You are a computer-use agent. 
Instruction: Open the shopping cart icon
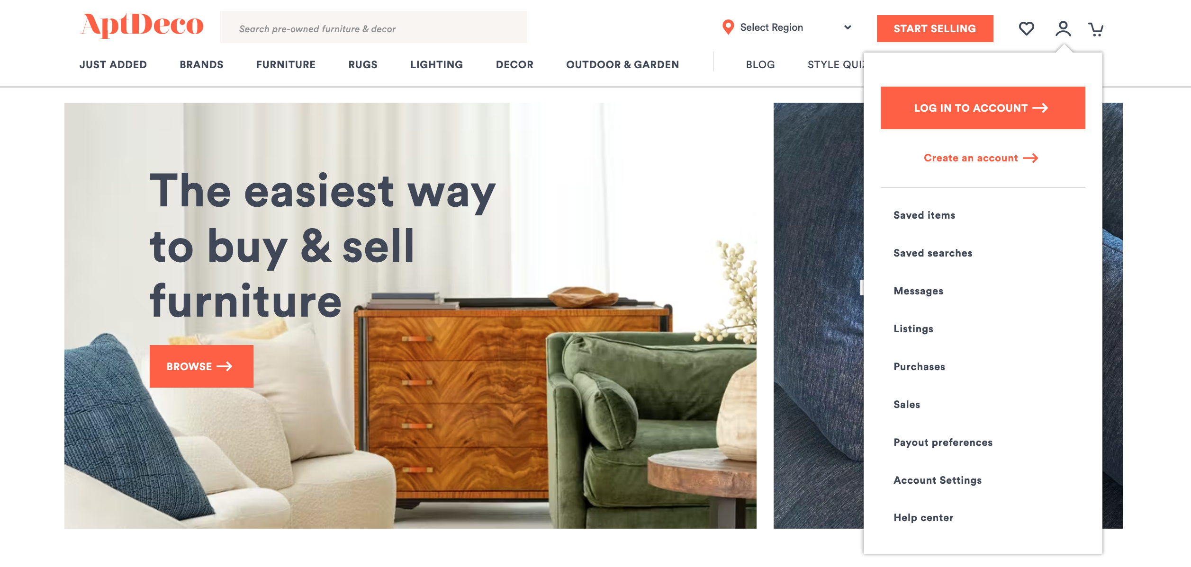point(1096,29)
